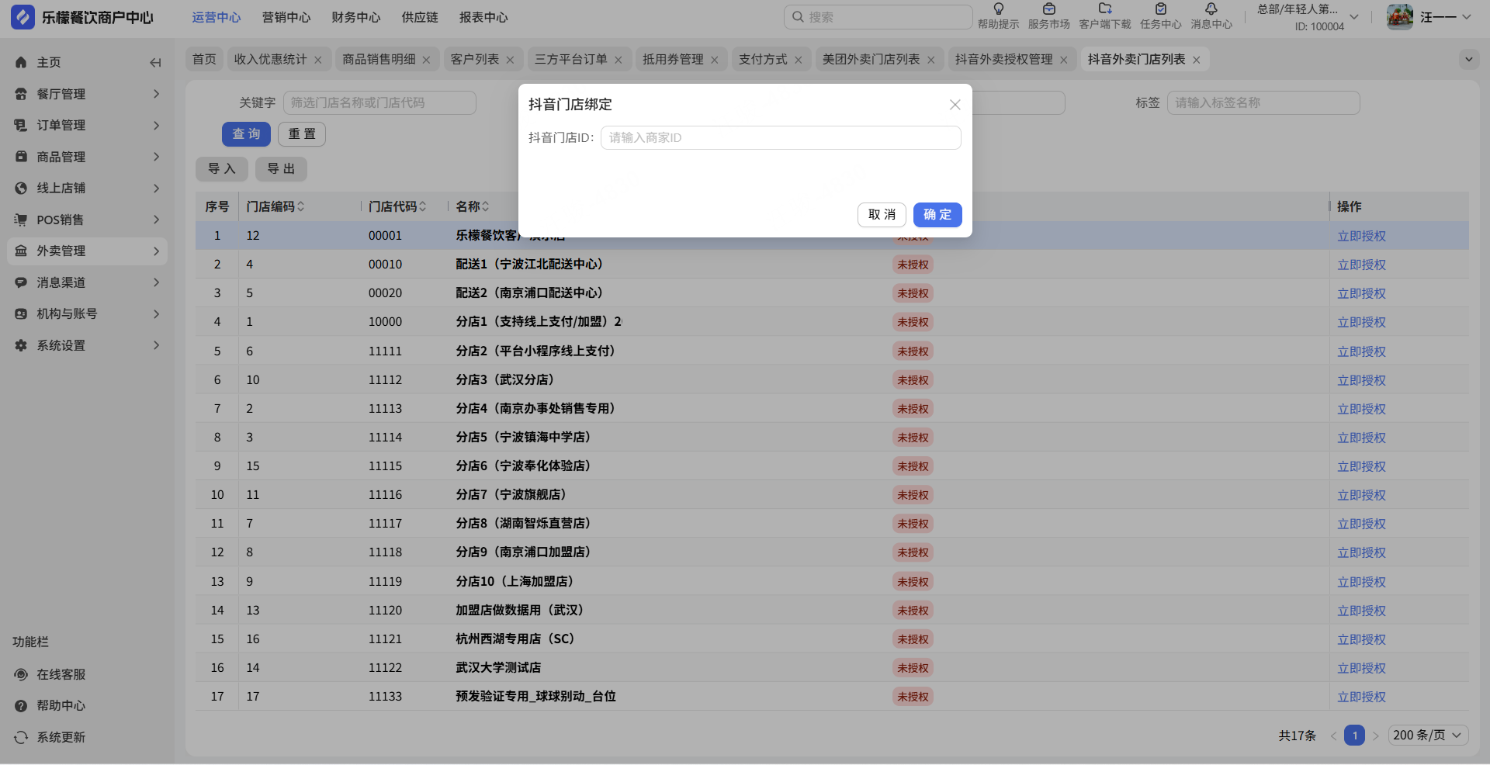Close the 抖音外卖授权管理 tab

coord(1064,60)
